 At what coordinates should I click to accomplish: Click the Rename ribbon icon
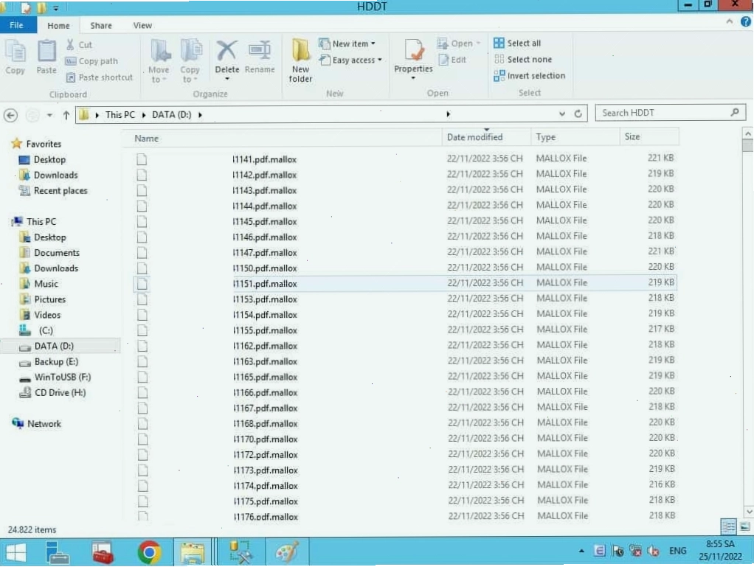(x=260, y=57)
